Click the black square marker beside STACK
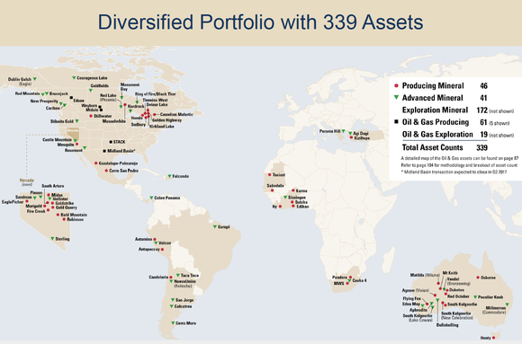 [x=111, y=142]
